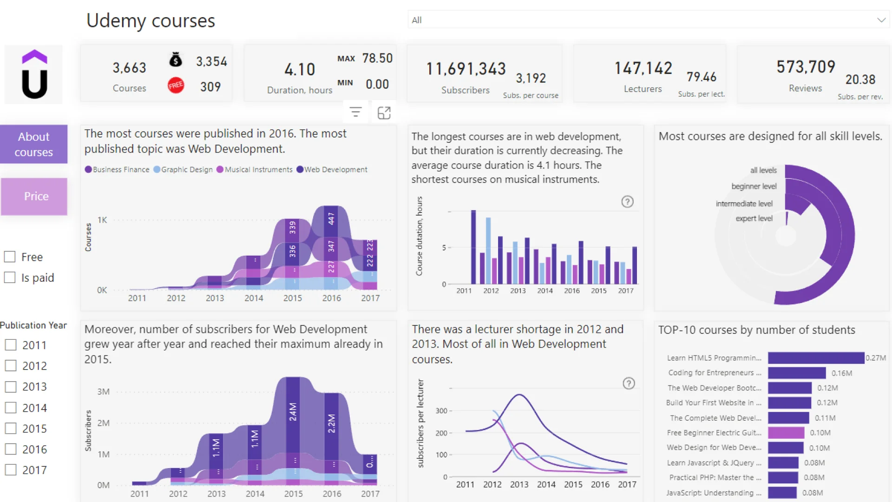The image size is (892, 502).
Task: Click the 573,709 Reviews value
Action: point(806,67)
